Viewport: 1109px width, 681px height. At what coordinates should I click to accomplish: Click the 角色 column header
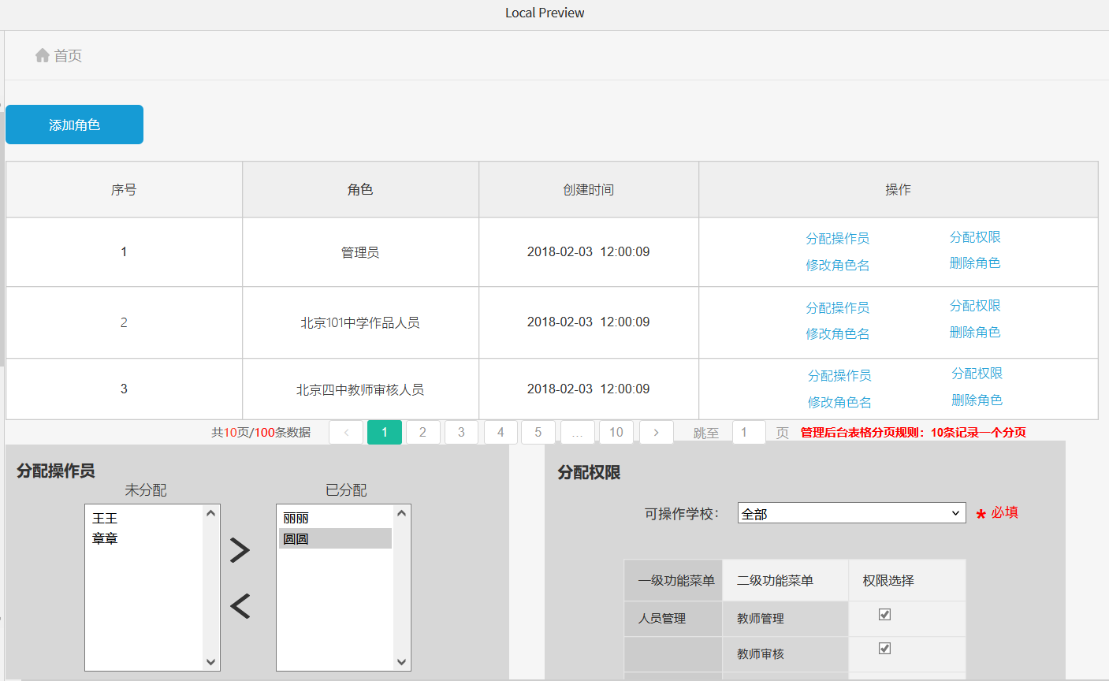(x=360, y=189)
